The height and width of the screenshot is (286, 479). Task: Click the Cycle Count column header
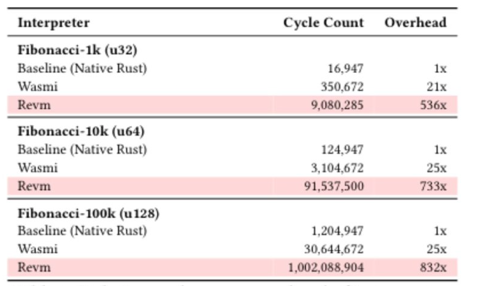323,24
